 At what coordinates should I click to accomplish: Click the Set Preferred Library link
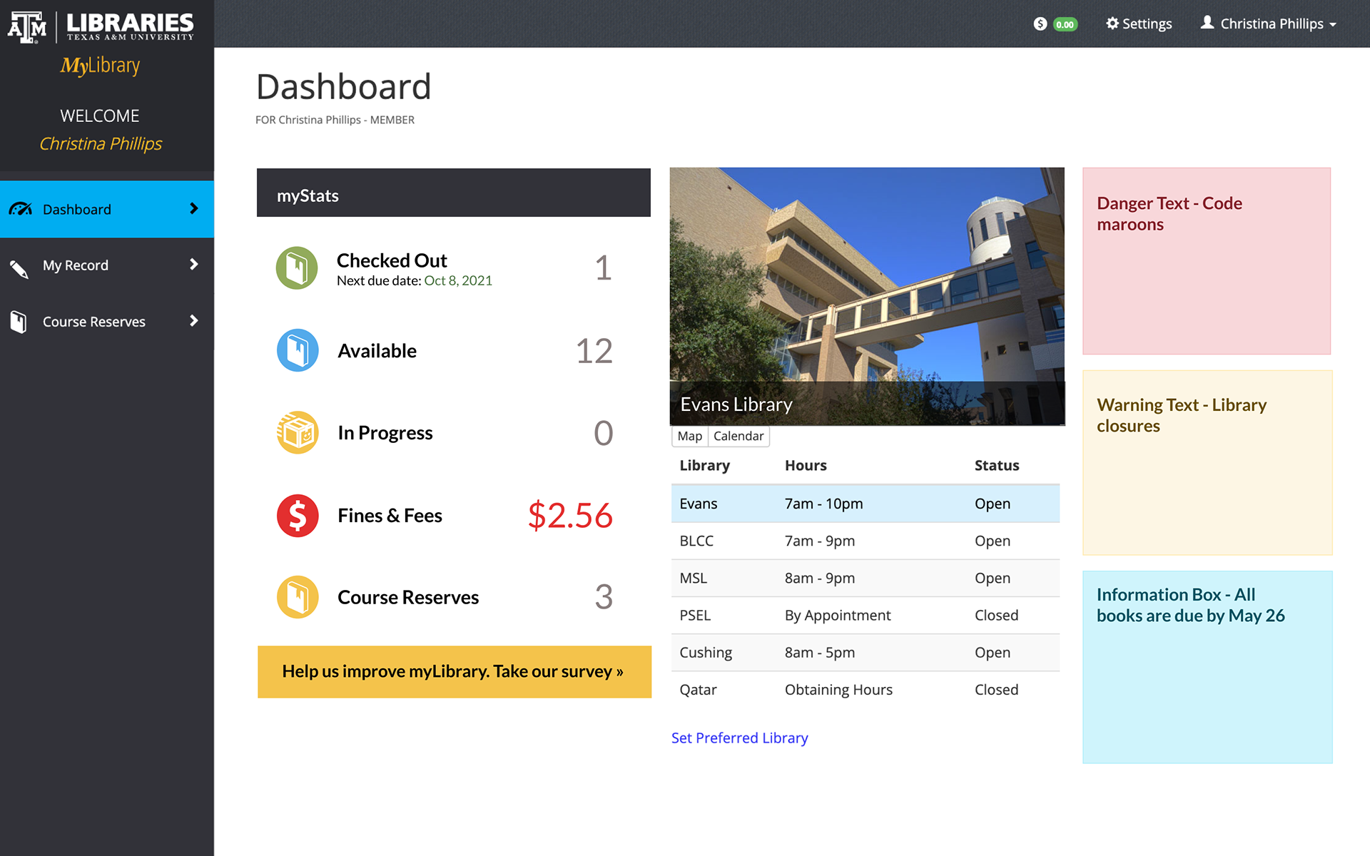coord(739,738)
